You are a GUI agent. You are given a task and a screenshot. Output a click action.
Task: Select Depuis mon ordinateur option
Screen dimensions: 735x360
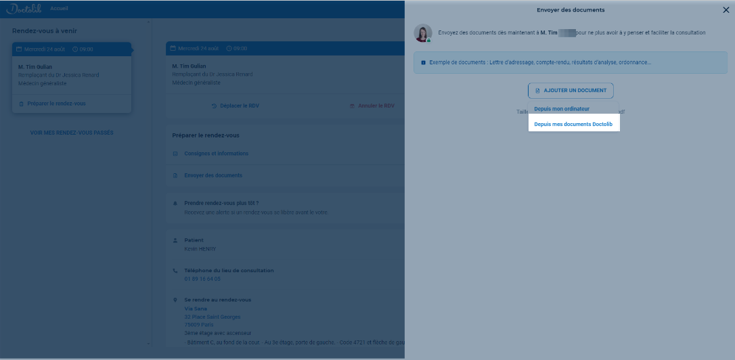click(x=562, y=109)
